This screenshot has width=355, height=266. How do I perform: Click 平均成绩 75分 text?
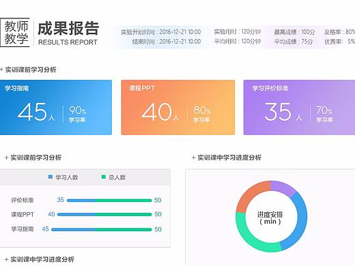[294, 42]
